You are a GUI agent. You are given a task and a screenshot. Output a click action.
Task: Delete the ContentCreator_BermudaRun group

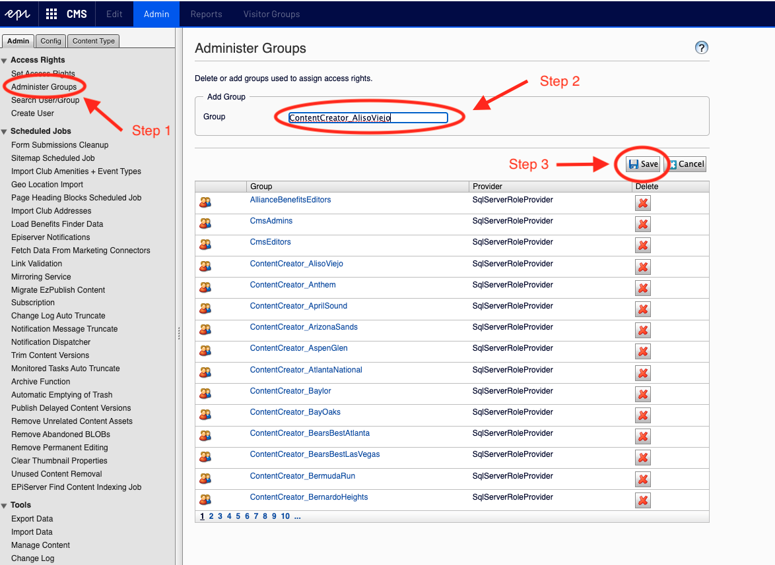642,479
